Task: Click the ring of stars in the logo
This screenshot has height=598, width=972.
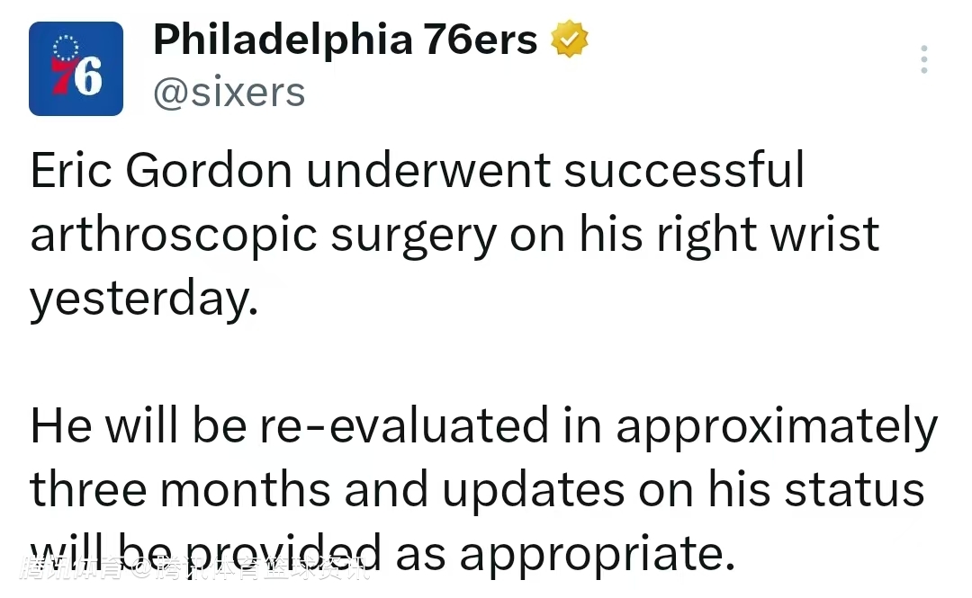Action: click(65, 49)
